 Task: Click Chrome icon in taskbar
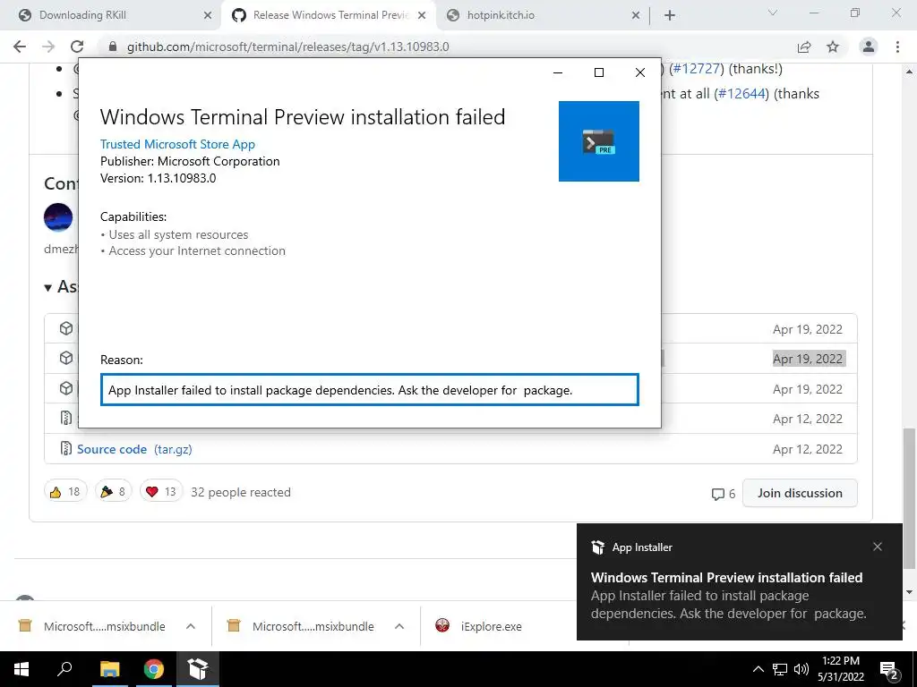pyautogui.click(x=154, y=669)
